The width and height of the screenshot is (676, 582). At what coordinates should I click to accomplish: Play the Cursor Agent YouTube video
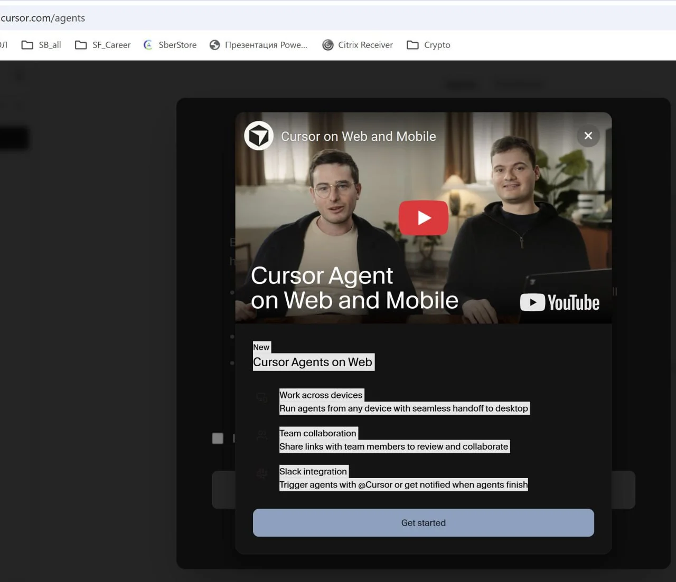point(423,218)
